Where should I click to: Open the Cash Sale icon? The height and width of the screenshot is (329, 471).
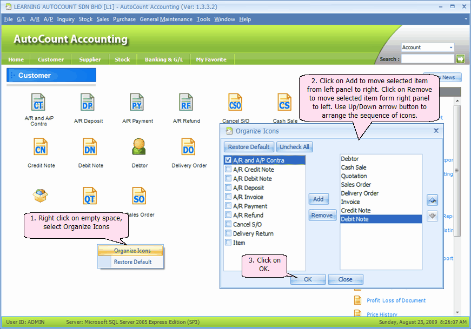pyautogui.click(x=284, y=102)
